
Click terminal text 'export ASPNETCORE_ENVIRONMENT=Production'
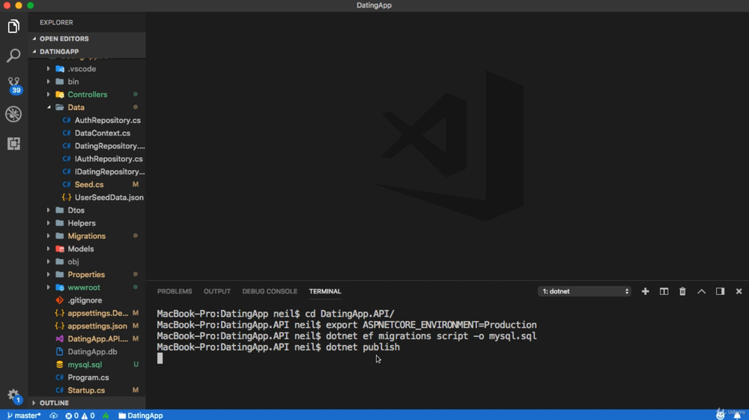431,325
